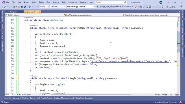Open the Extensions menu
This screenshot has height=104, width=185.
tap(73, 2)
